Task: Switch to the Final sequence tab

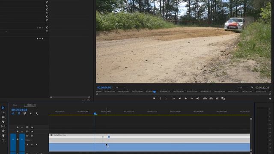Action: click(x=15, y=105)
